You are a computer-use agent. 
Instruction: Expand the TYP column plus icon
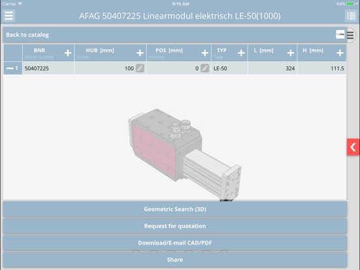click(241, 53)
